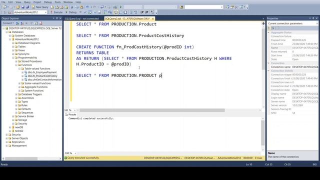Open the Query menu
Viewport: 320px width, 180px height.
pyautogui.click(x=27, y=2)
